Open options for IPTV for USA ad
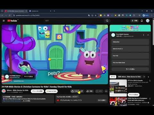Viewport: 154px width, 115px height. [x=150, y=81]
